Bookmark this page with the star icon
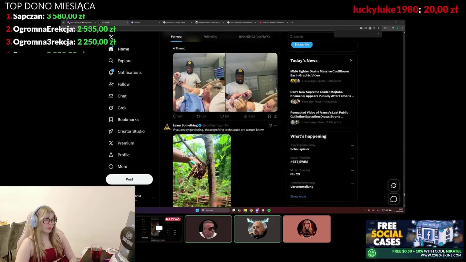This screenshot has width=466, height=262. [x=379, y=28]
